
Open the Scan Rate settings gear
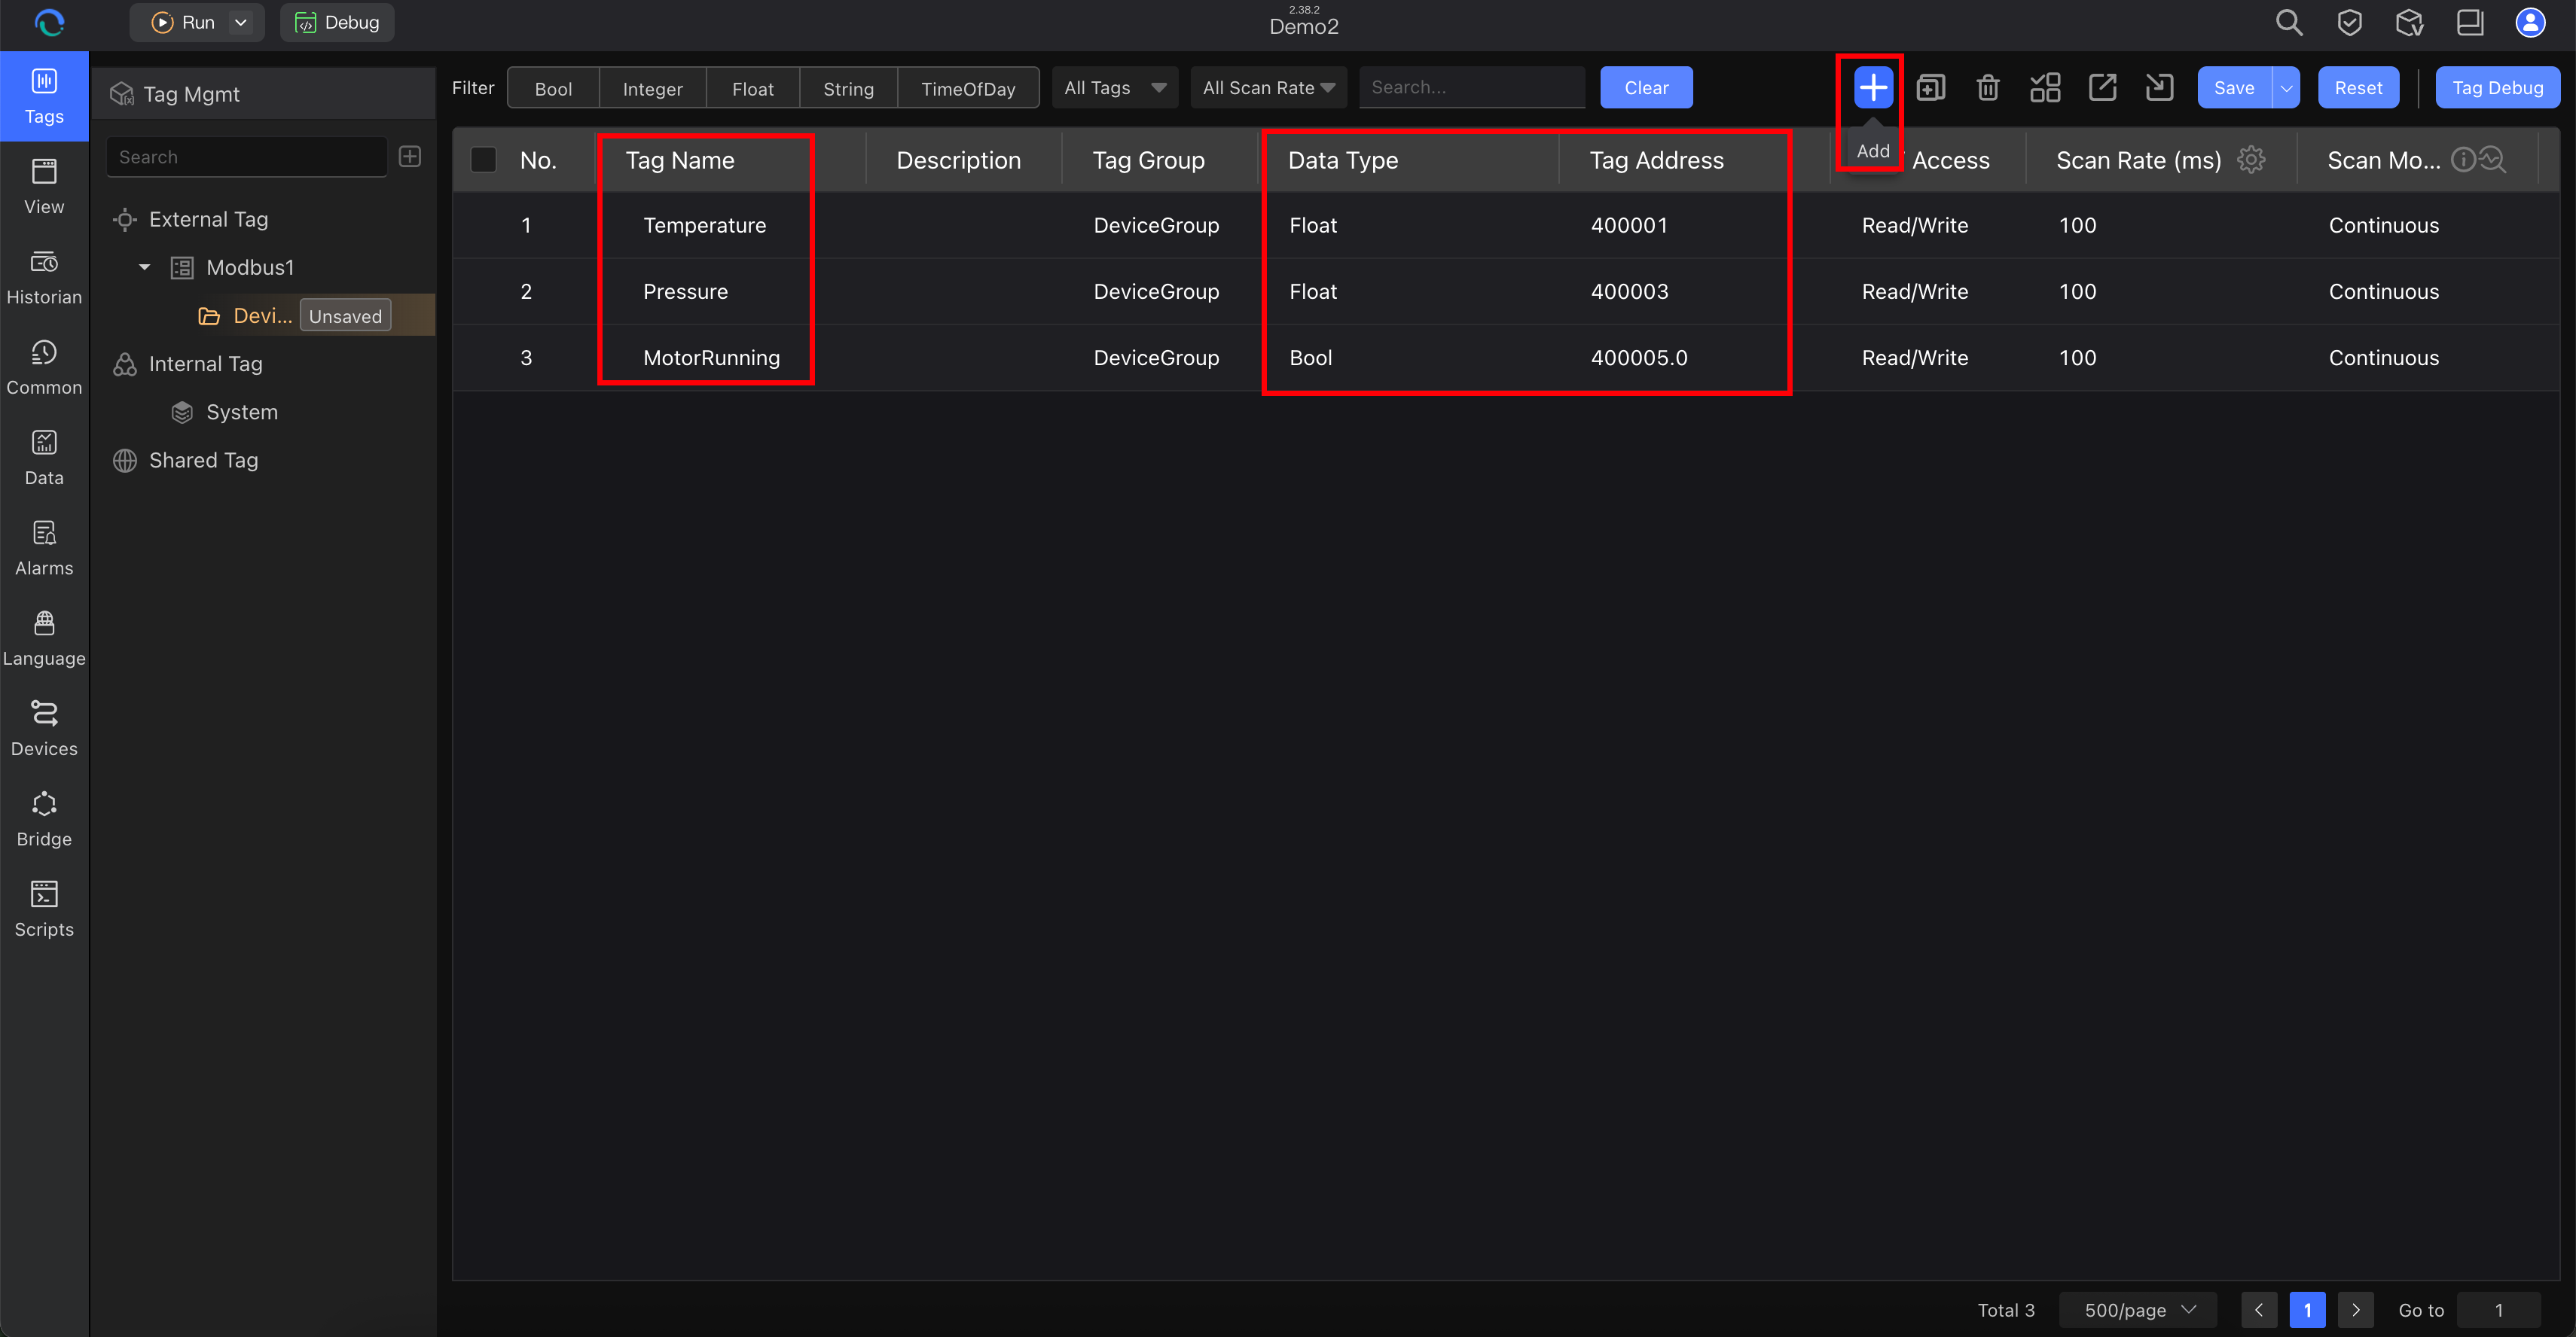coord(2250,160)
